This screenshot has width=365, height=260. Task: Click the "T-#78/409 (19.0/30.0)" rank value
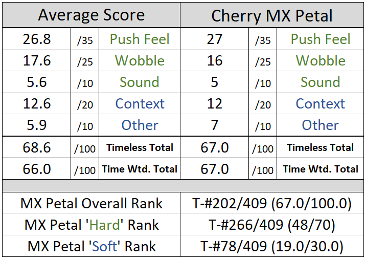click(x=271, y=246)
